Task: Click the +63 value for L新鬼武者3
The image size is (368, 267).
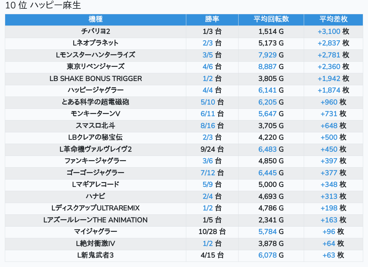Action: (x=329, y=255)
